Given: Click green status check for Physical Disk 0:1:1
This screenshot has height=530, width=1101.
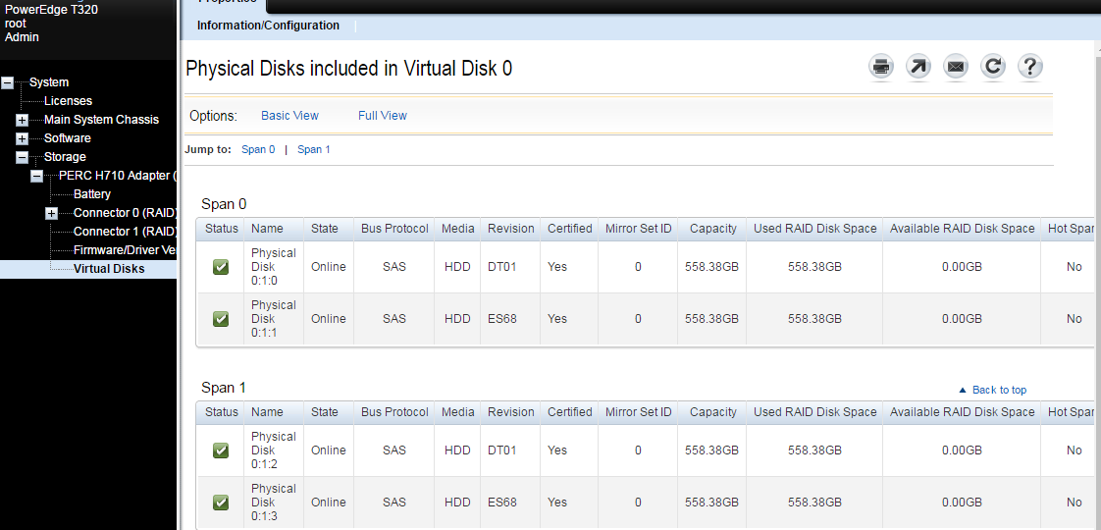Looking at the screenshot, I should [221, 319].
